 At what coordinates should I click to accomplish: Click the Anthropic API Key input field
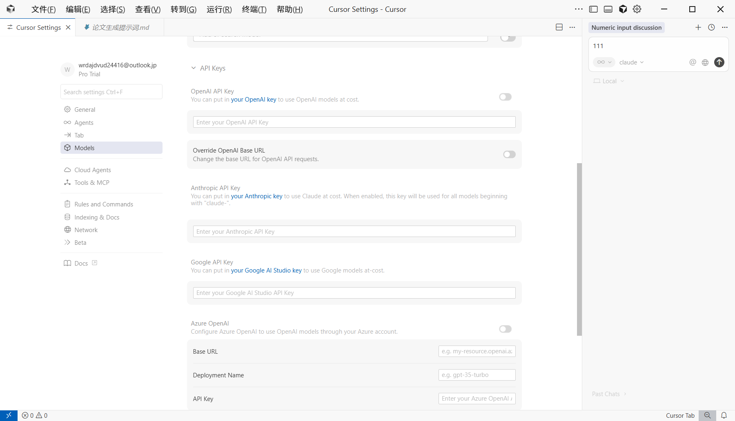(x=354, y=231)
